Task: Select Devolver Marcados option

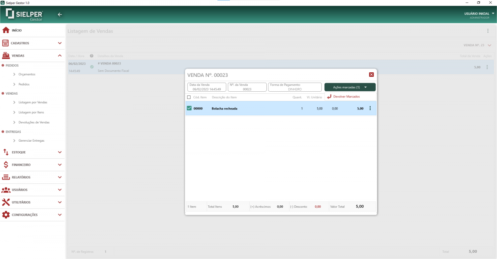Action: [347, 97]
